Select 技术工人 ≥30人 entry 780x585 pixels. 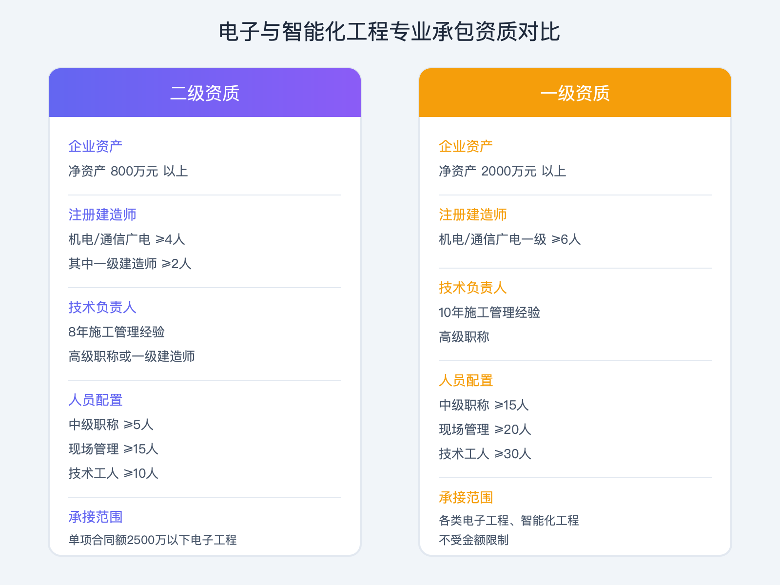point(484,454)
